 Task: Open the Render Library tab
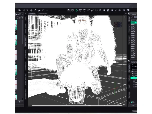click(43, 14)
